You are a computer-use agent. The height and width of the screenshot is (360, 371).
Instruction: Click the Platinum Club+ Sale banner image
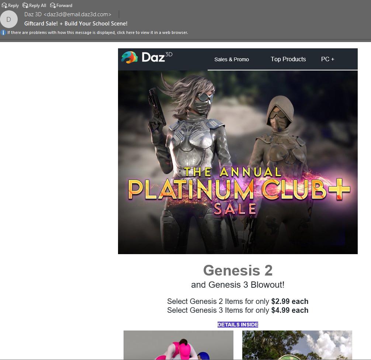click(x=238, y=162)
